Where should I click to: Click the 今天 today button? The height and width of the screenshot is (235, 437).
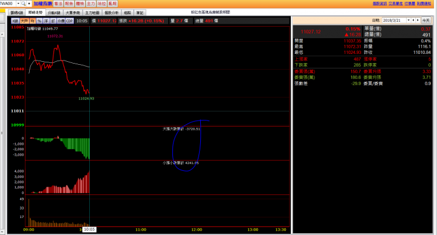point(426,21)
